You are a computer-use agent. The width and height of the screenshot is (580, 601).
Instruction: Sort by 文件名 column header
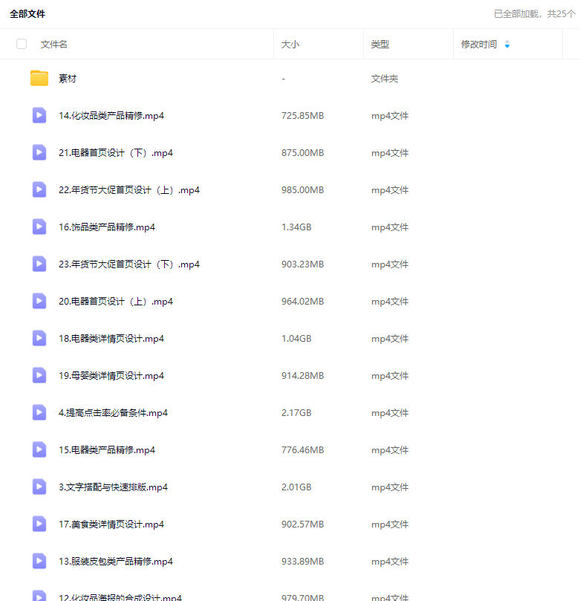coord(54,45)
